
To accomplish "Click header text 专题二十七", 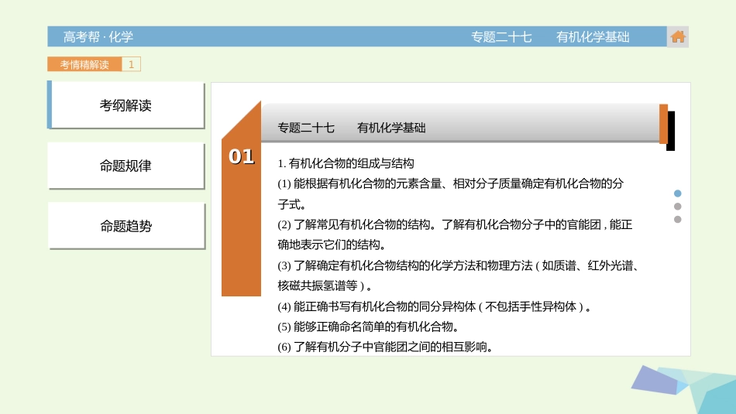I will 501,37.
